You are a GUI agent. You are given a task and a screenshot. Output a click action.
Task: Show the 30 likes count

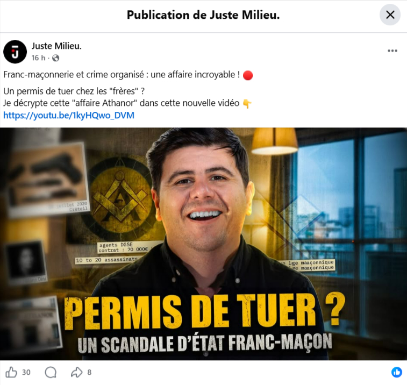point(26,372)
